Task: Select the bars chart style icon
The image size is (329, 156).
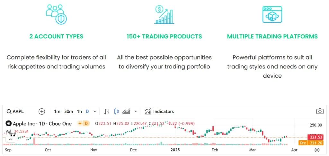Action: point(107,112)
